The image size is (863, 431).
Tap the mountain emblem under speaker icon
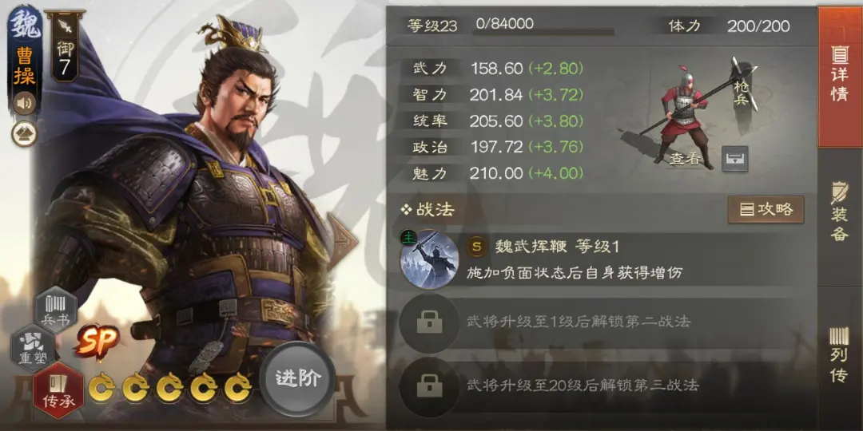pos(24,133)
